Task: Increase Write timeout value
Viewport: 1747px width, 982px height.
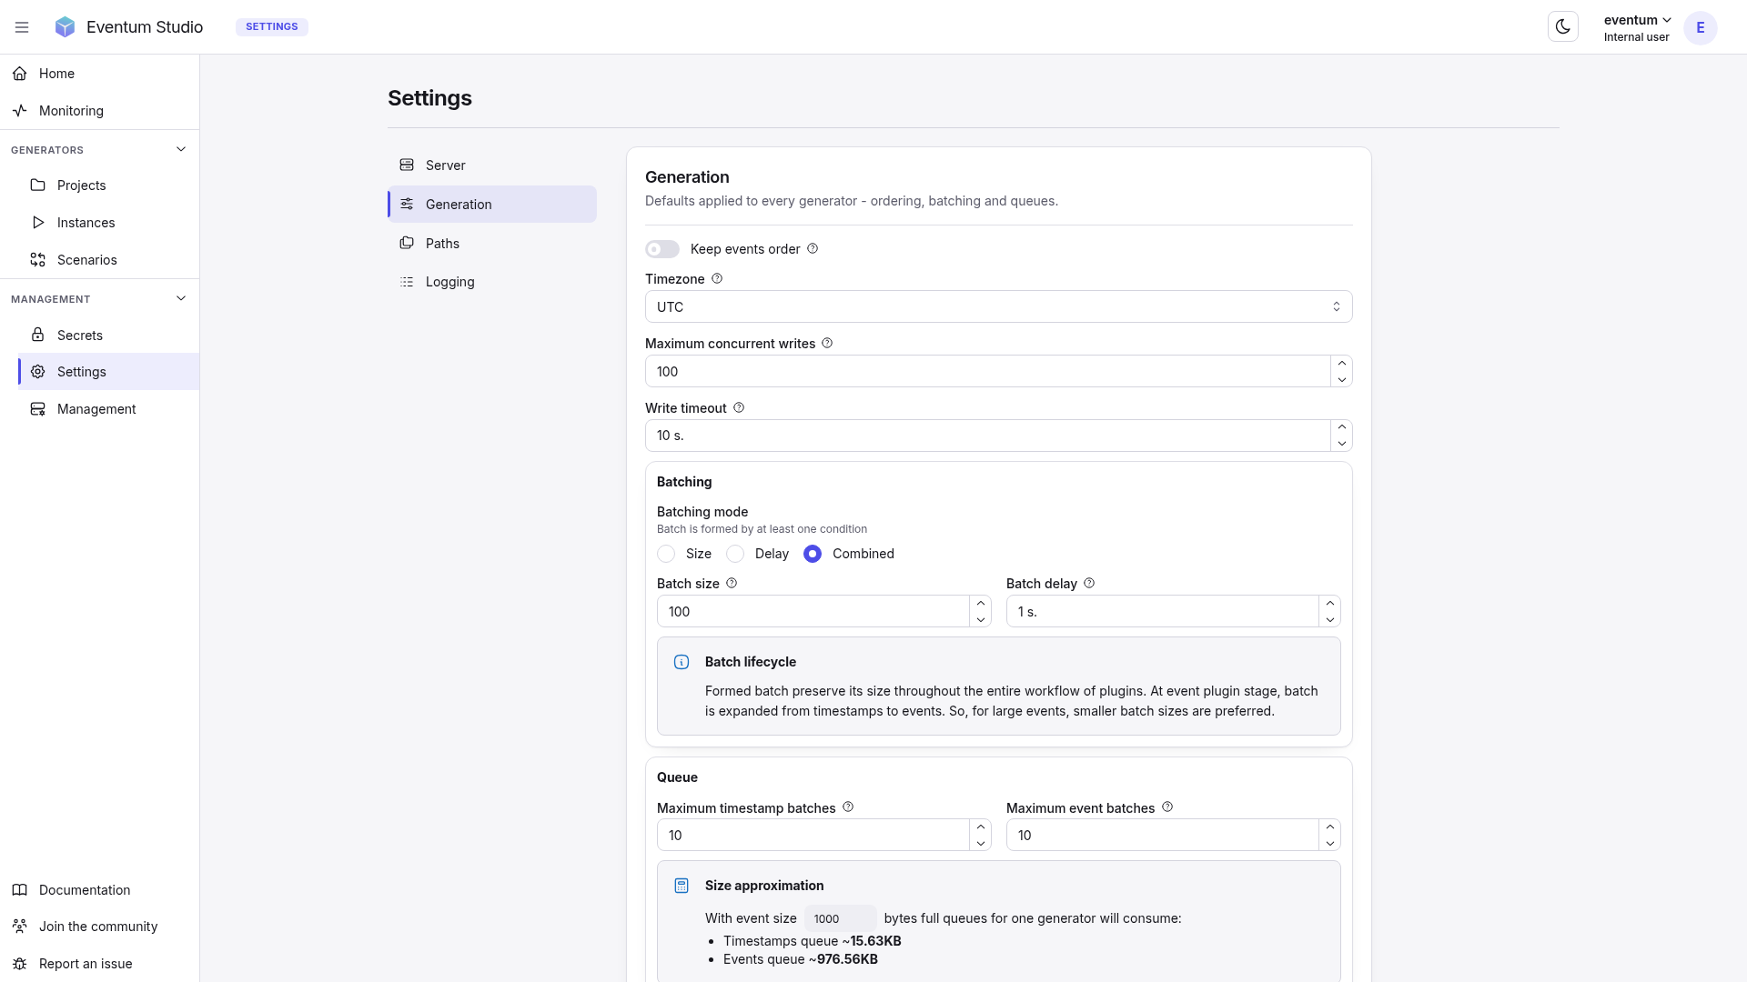Action: pyautogui.click(x=1342, y=427)
